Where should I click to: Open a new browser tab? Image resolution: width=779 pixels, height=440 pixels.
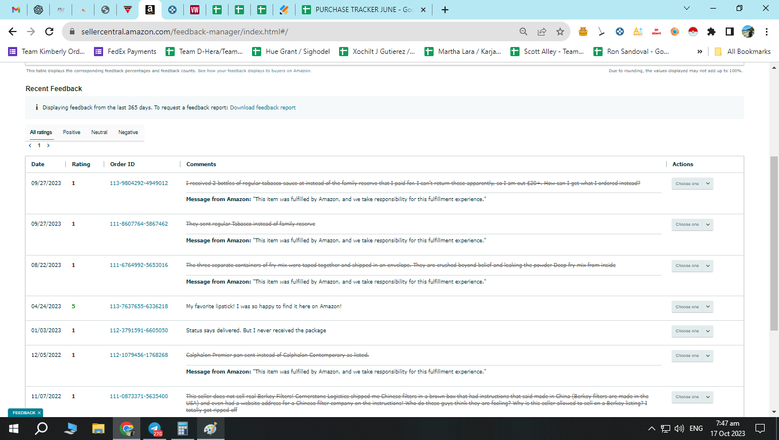pos(445,10)
